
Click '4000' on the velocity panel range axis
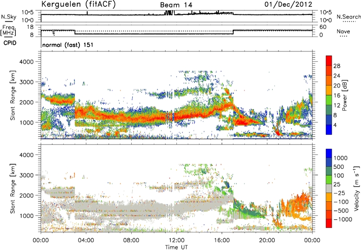(x=26, y=155)
